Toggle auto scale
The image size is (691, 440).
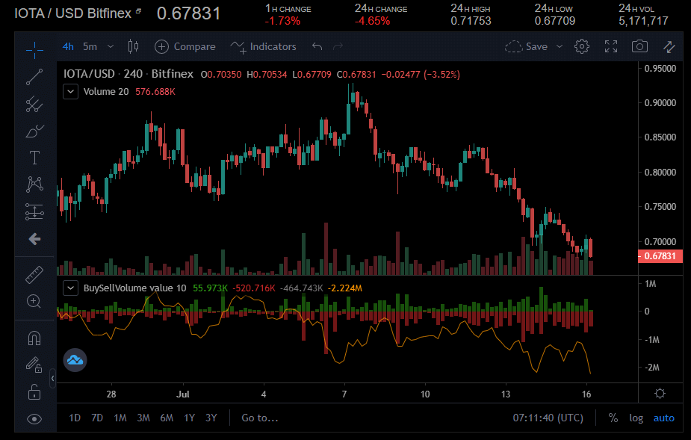[663, 418]
